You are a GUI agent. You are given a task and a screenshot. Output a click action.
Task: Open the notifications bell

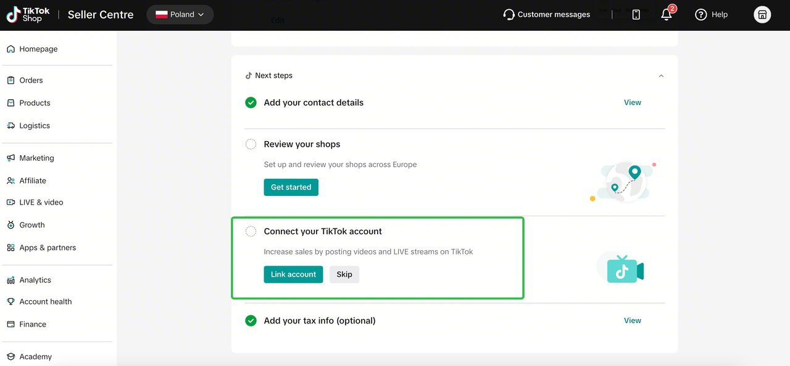tap(667, 15)
